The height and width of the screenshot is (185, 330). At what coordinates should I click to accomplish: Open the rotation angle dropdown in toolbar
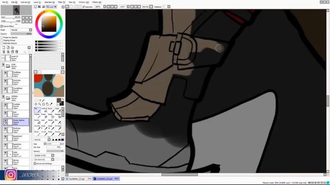[x=128, y=7]
